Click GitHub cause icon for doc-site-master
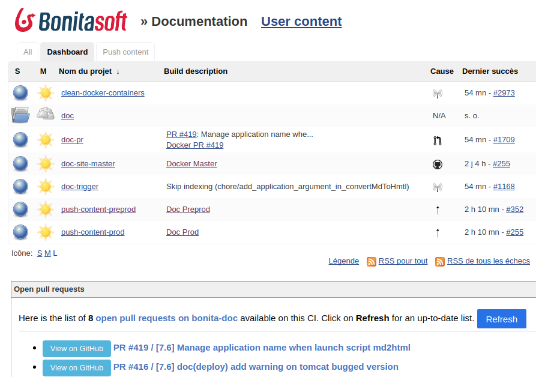Image resolution: width=536 pixels, height=377 pixels. (438, 164)
